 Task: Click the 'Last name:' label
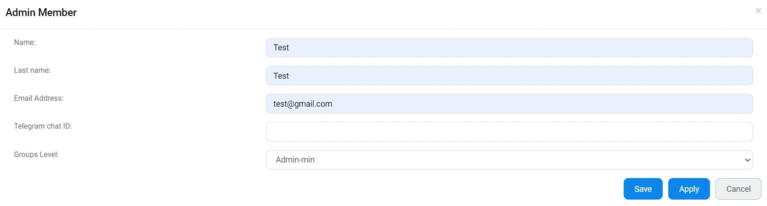tap(32, 70)
